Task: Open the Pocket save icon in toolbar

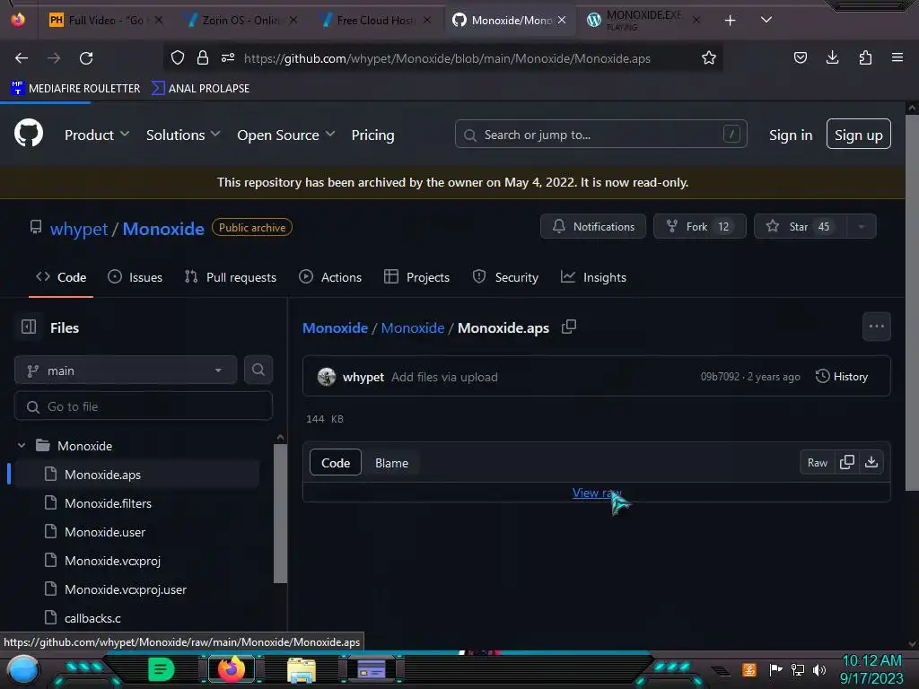Action: click(800, 57)
